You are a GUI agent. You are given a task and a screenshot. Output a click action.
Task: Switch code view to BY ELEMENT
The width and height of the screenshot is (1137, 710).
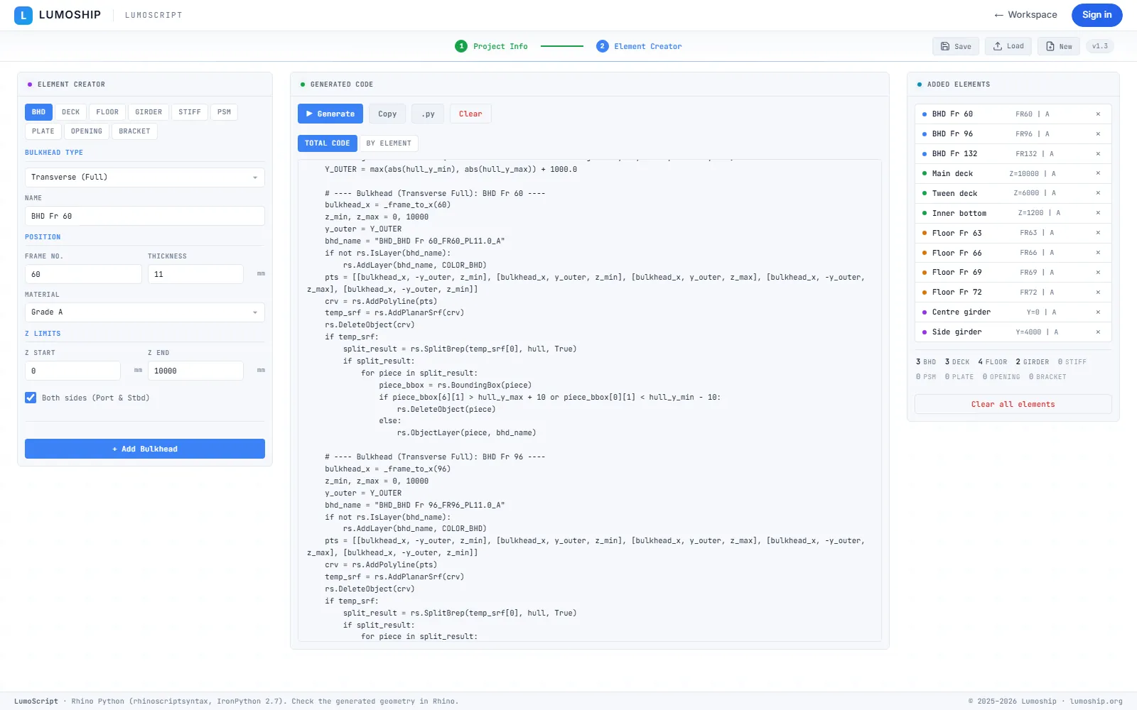click(389, 143)
